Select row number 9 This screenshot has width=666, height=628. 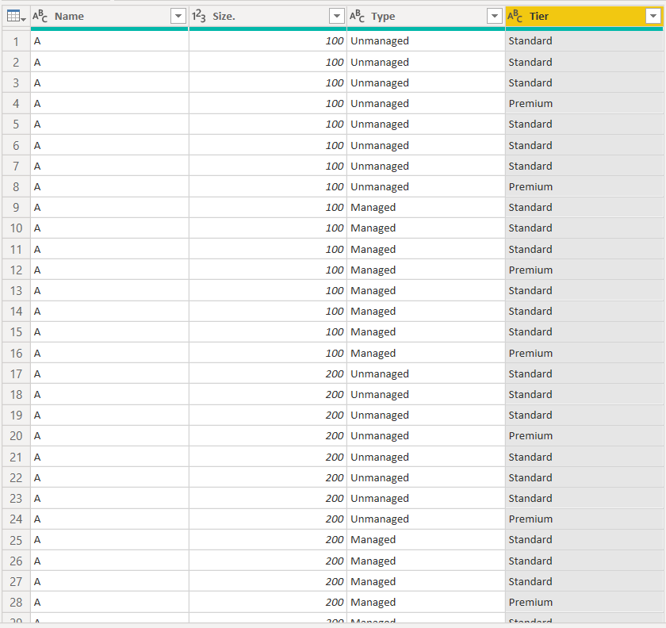pos(16,208)
